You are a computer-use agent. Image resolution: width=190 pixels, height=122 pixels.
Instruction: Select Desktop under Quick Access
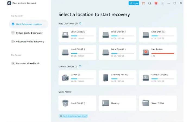pyautogui.click(x=118, y=103)
